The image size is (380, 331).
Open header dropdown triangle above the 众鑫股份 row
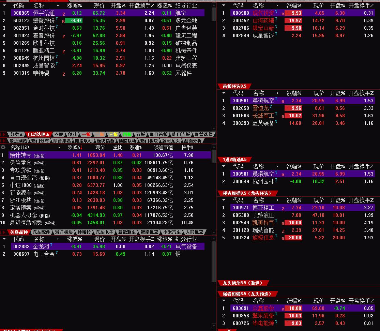(x=224, y=301)
